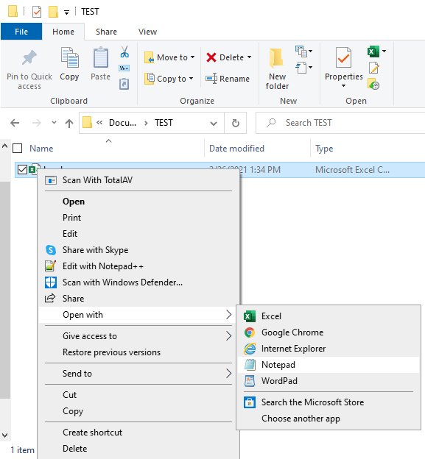Viewport: 425px width, 459px height.
Task: Click the navigation pane scroll down arrow
Action: 5,435
